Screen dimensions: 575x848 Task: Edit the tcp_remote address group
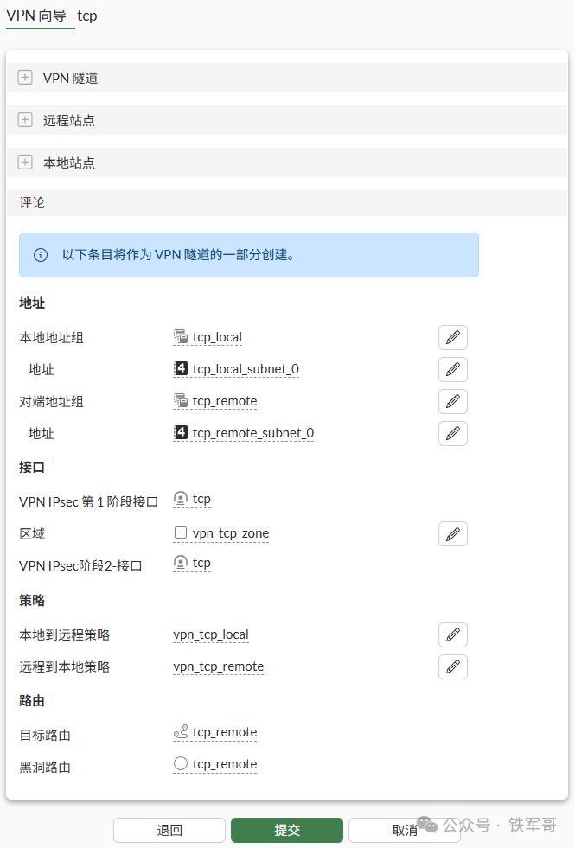point(453,401)
